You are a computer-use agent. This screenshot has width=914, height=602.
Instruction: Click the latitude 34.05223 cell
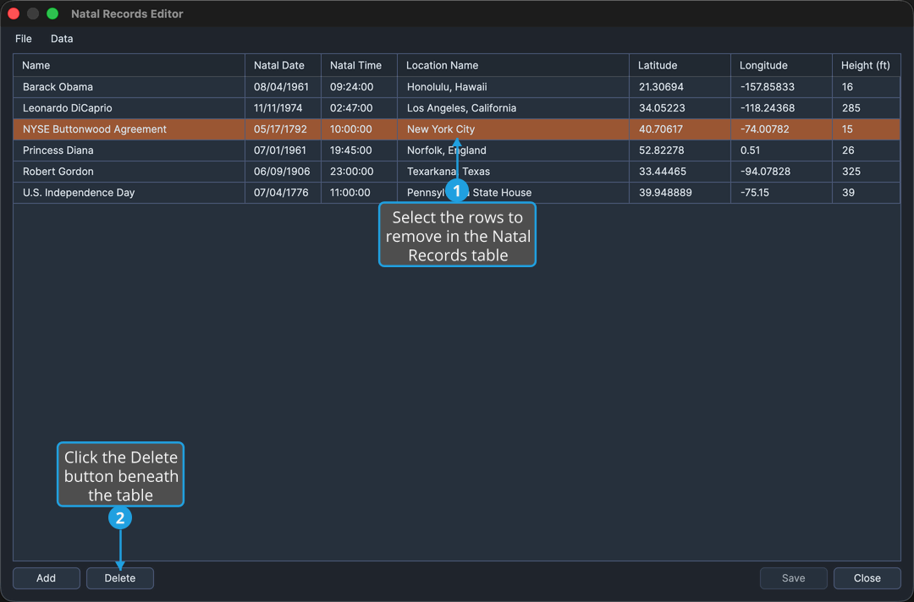point(680,107)
